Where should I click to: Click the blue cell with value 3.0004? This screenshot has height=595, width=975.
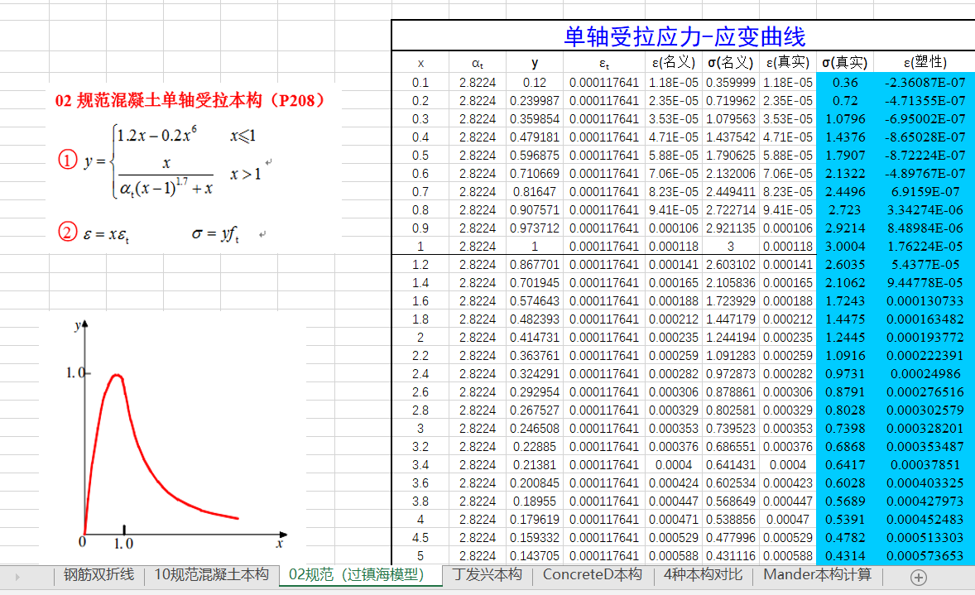pyautogui.click(x=844, y=247)
